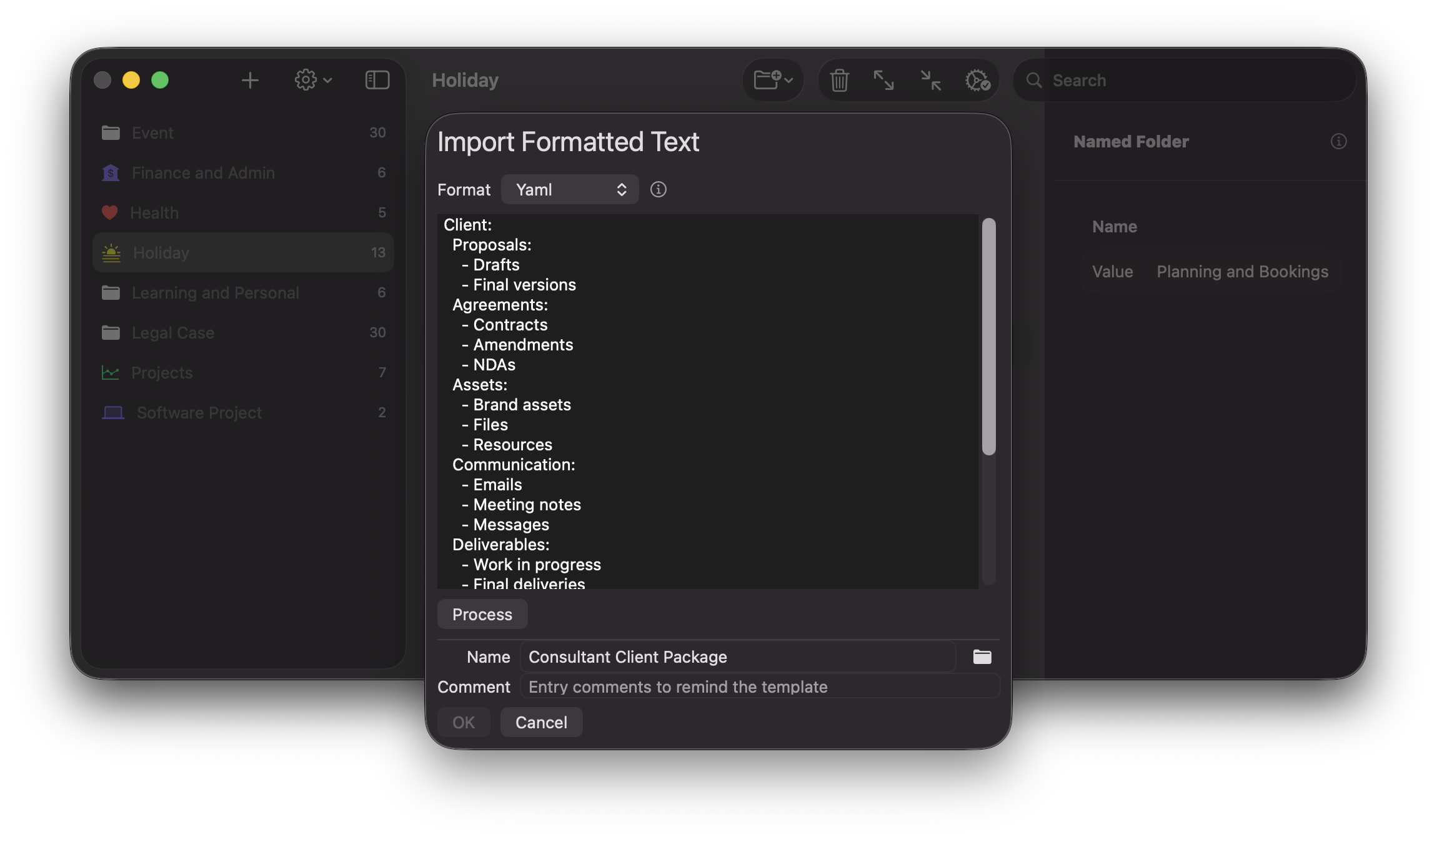Viewport: 1437px width, 842px height.
Task: Click the graph icon beside Projects
Action: 111,372
